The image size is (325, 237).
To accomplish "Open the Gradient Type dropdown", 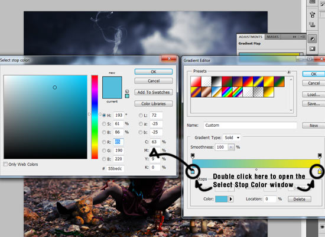I will tap(232, 137).
